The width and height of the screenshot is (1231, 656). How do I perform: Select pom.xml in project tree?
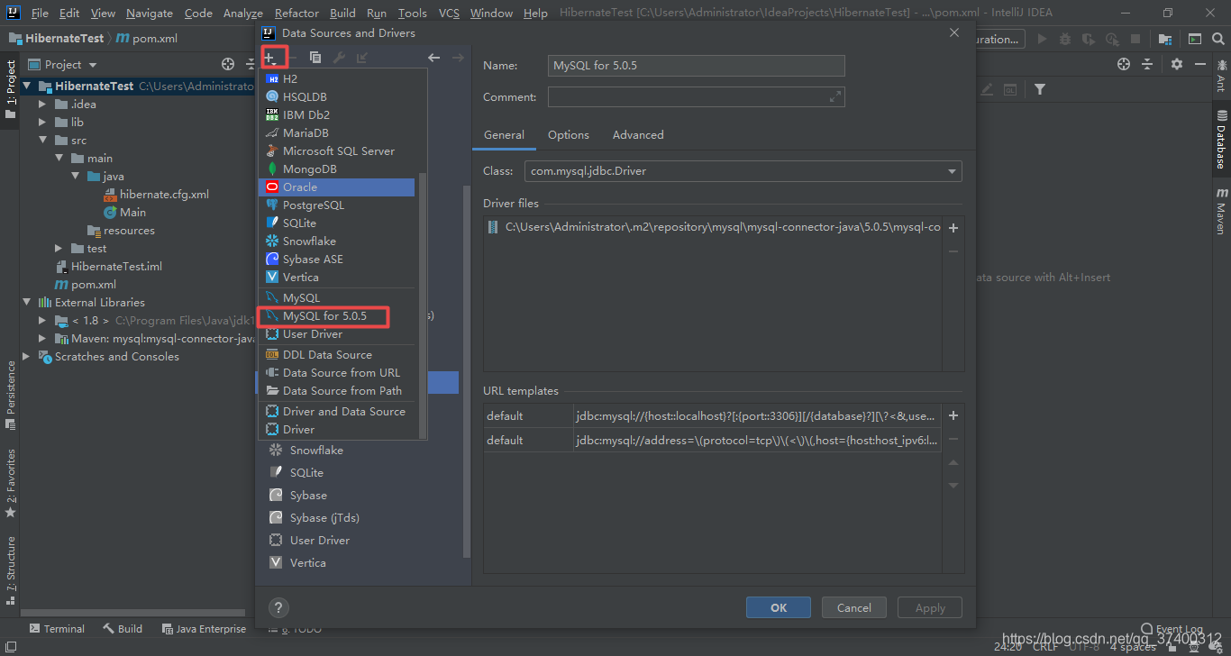click(x=85, y=284)
